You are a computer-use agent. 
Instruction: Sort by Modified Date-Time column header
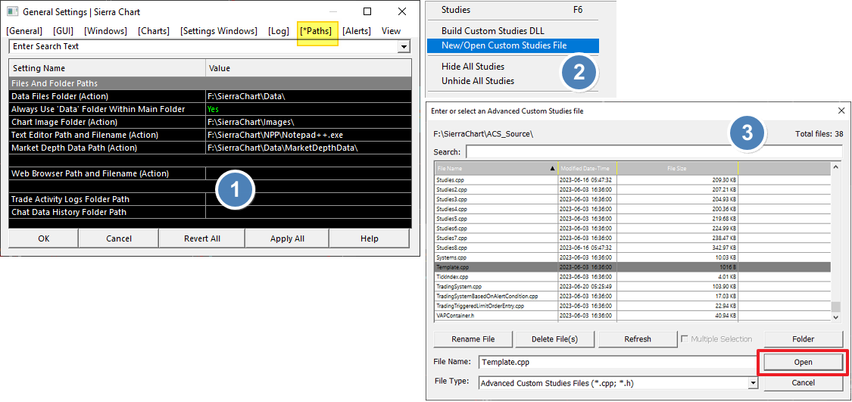click(x=588, y=168)
